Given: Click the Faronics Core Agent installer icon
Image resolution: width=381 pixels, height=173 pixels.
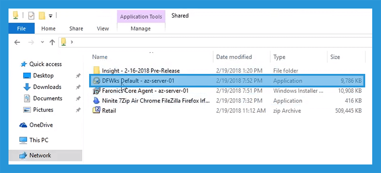Looking at the screenshot, I should tap(96, 91).
